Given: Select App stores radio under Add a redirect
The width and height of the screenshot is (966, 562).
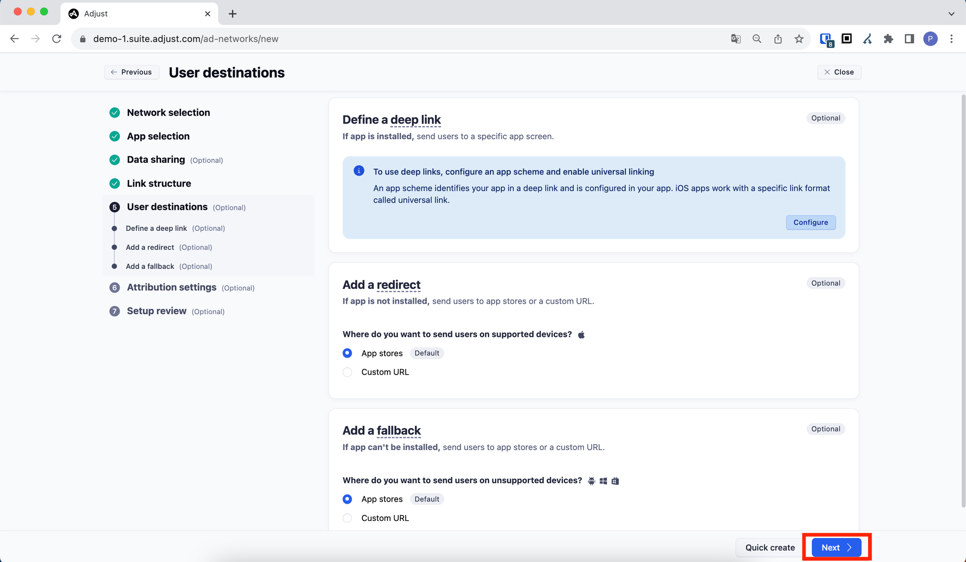Looking at the screenshot, I should pos(347,353).
